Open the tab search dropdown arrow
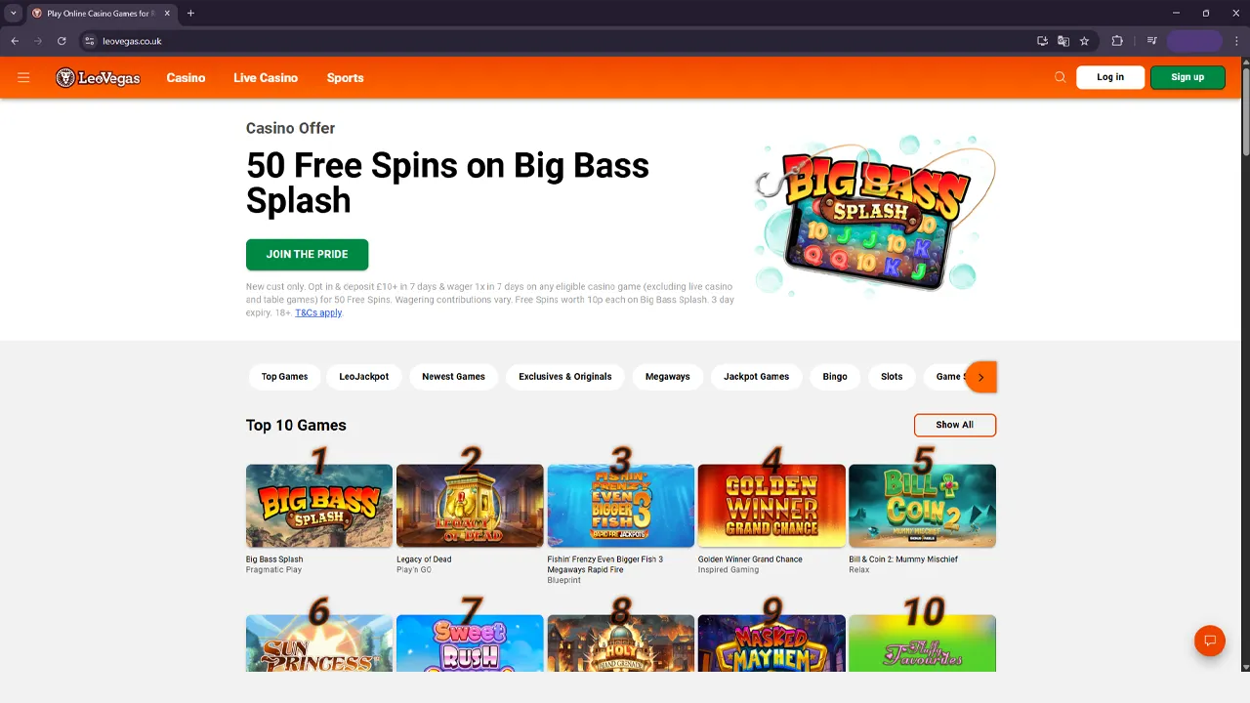1250x703 pixels. tap(14, 14)
